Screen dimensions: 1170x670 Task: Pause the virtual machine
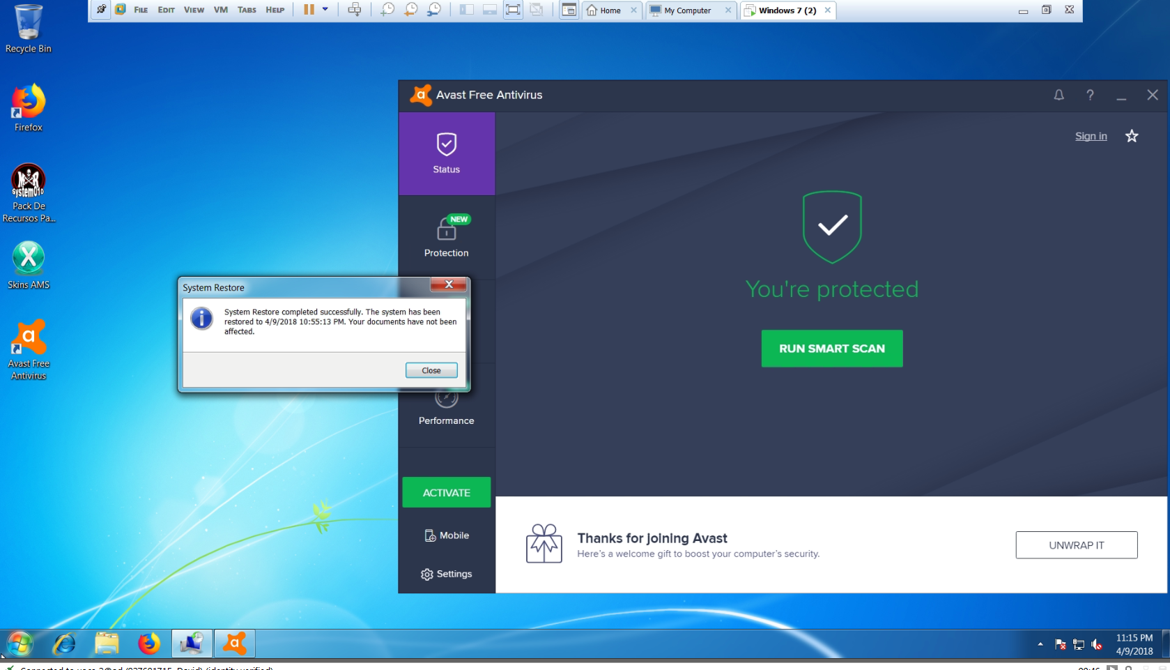(309, 10)
